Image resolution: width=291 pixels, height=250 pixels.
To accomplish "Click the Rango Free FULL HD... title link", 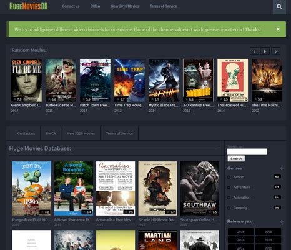I will tap(31, 220).
